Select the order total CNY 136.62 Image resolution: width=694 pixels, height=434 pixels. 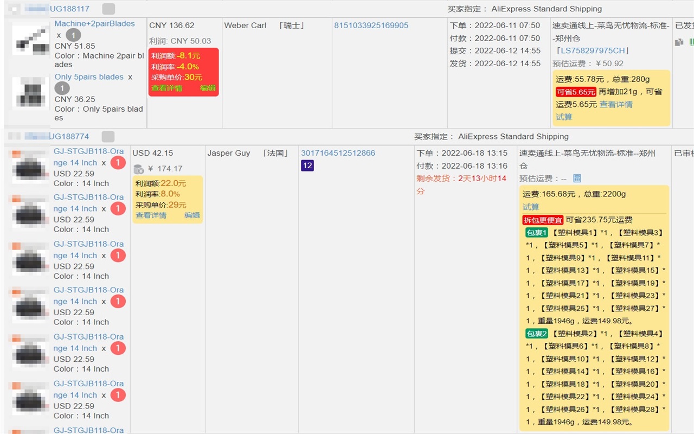point(172,25)
